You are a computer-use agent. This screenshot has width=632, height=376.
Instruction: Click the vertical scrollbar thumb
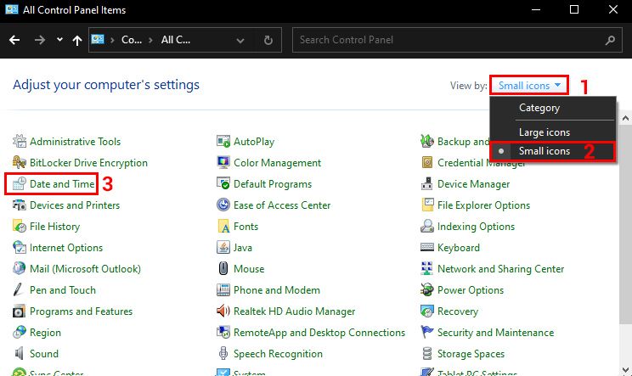(x=625, y=224)
